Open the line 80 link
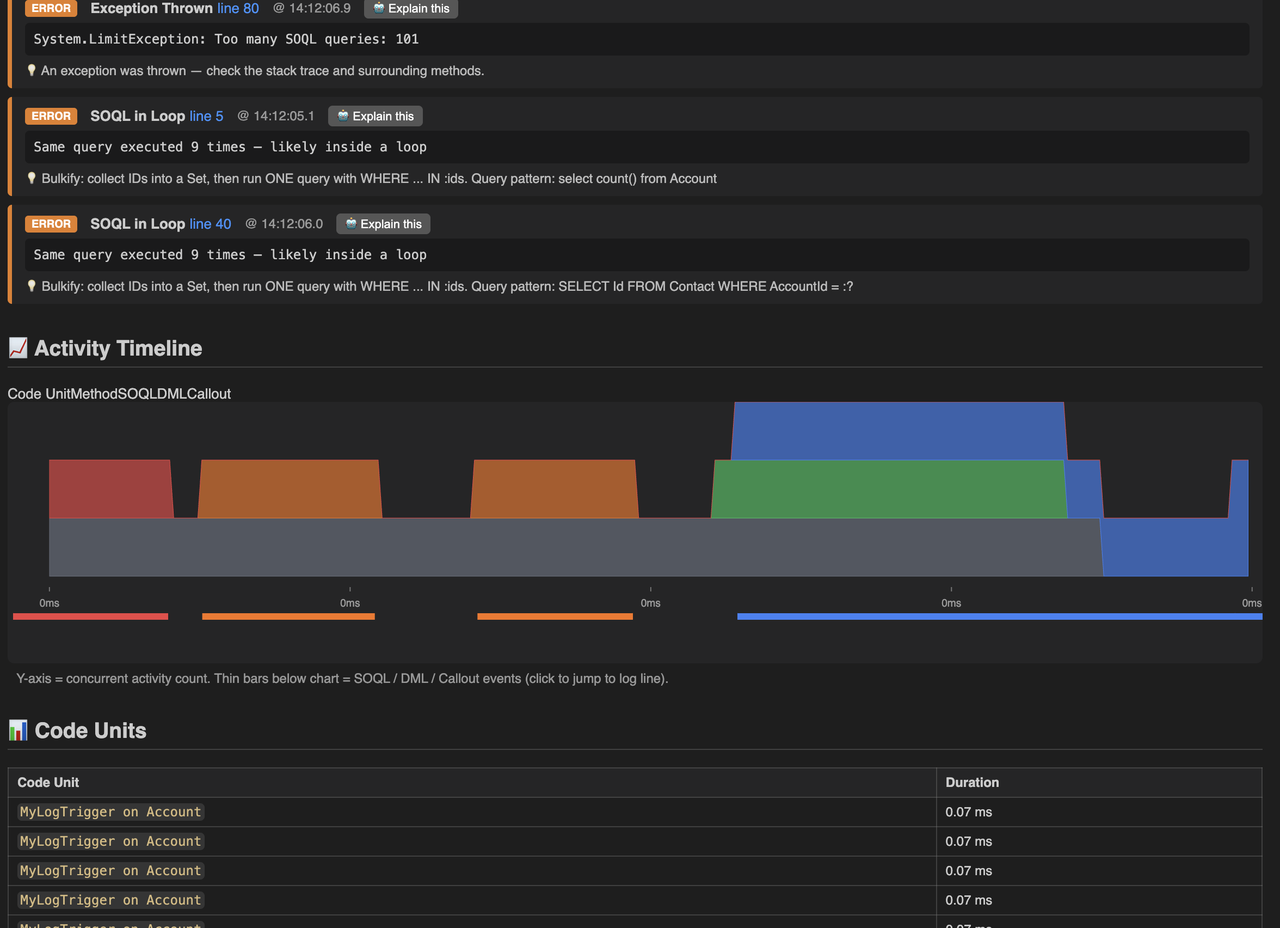Image resolution: width=1280 pixels, height=928 pixels. [238, 9]
